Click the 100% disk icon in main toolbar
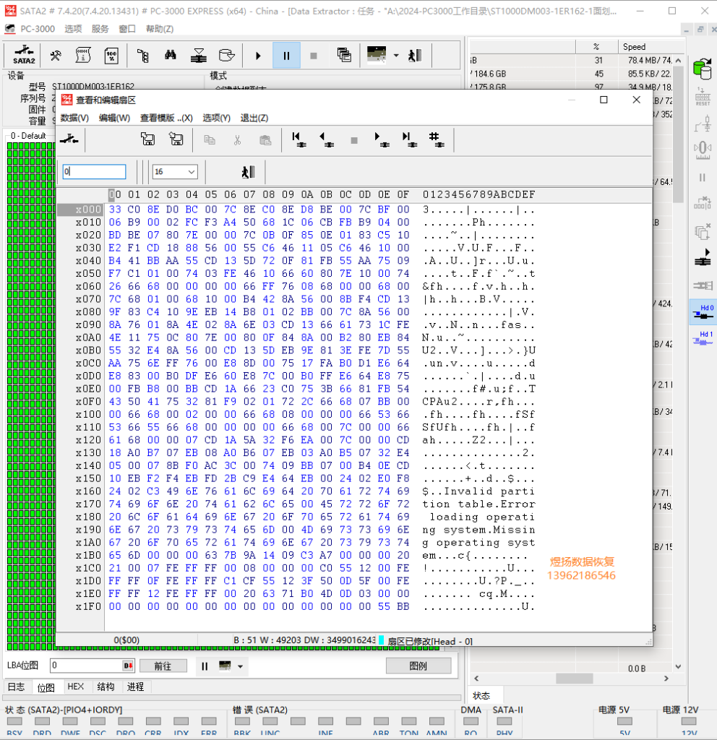The image size is (717, 740). [x=111, y=56]
